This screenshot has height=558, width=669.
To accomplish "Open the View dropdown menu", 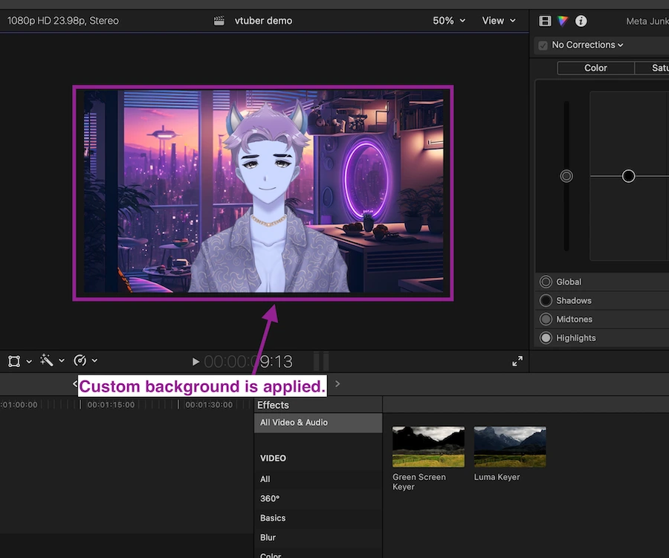I will 498,21.
